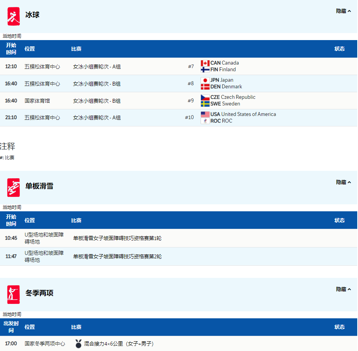Click the 状态 column header in 单板滑雪 table
This screenshot has height=351, width=358.
[x=339, y=220]
